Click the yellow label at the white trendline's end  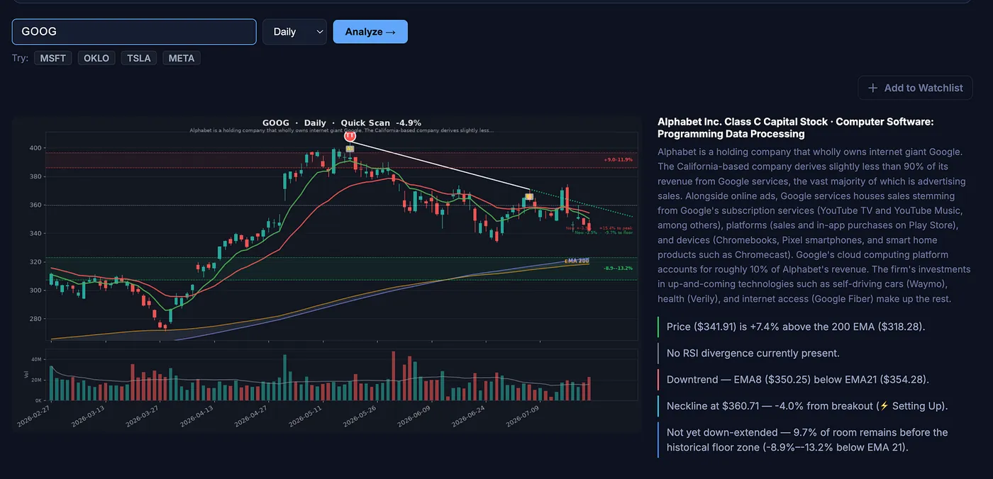tap(529, 196)
